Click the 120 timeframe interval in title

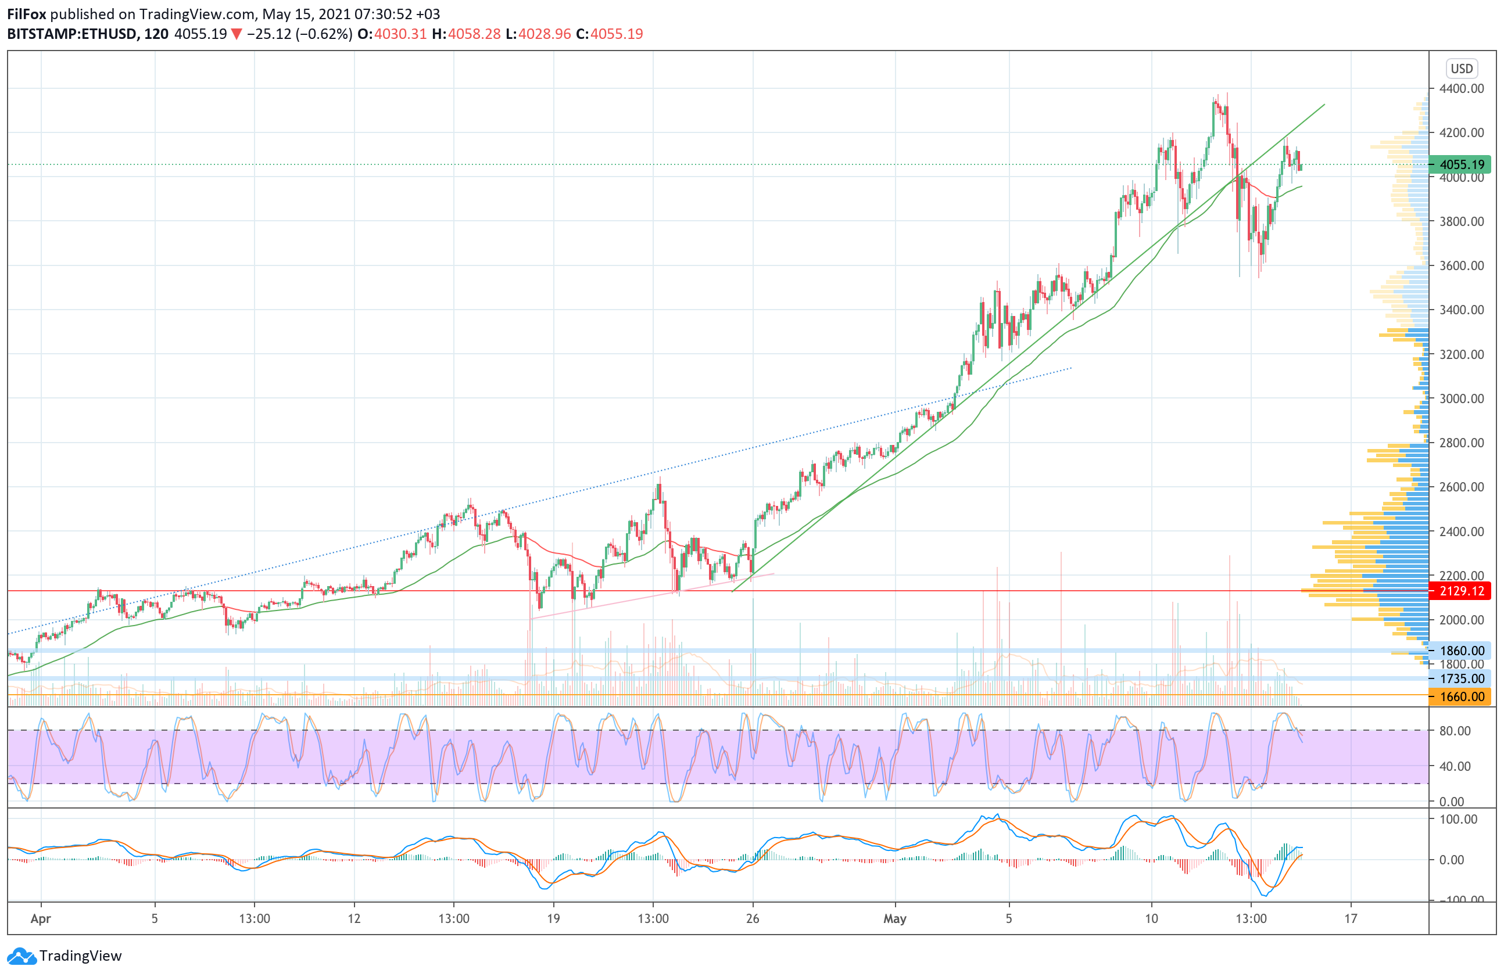point(156,34)
